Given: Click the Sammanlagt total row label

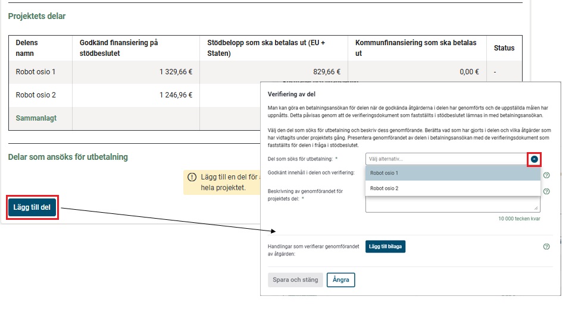Looking at the screenshot, I should (x=36, y=118).
